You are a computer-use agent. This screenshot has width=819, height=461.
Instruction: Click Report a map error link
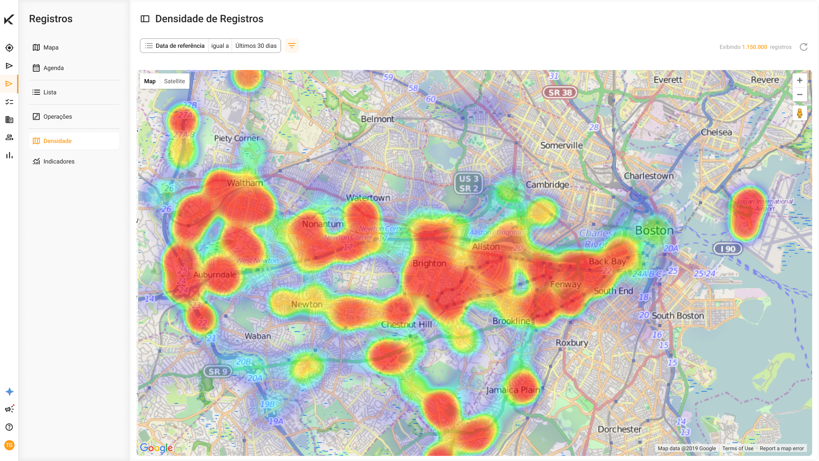[781, 449]
